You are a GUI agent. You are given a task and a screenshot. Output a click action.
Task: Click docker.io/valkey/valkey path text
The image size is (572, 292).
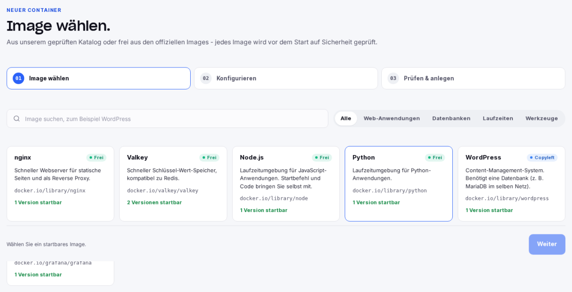click(163, 191)
